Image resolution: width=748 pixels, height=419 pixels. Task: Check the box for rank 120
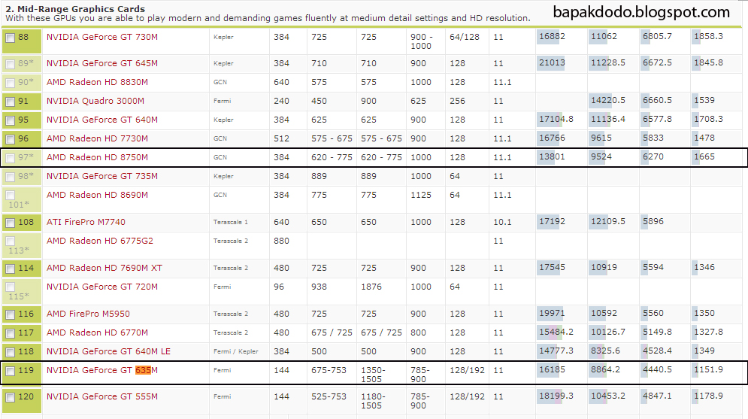(x=10, y=397)
